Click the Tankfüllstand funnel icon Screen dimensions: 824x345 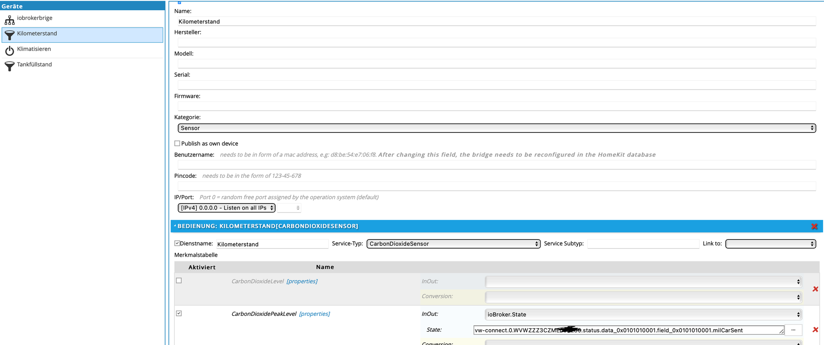click(x=9, y=66)
